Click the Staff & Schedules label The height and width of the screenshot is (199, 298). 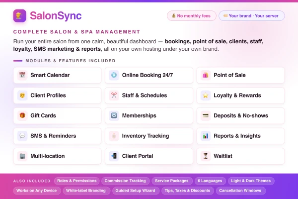pos(145,95)
